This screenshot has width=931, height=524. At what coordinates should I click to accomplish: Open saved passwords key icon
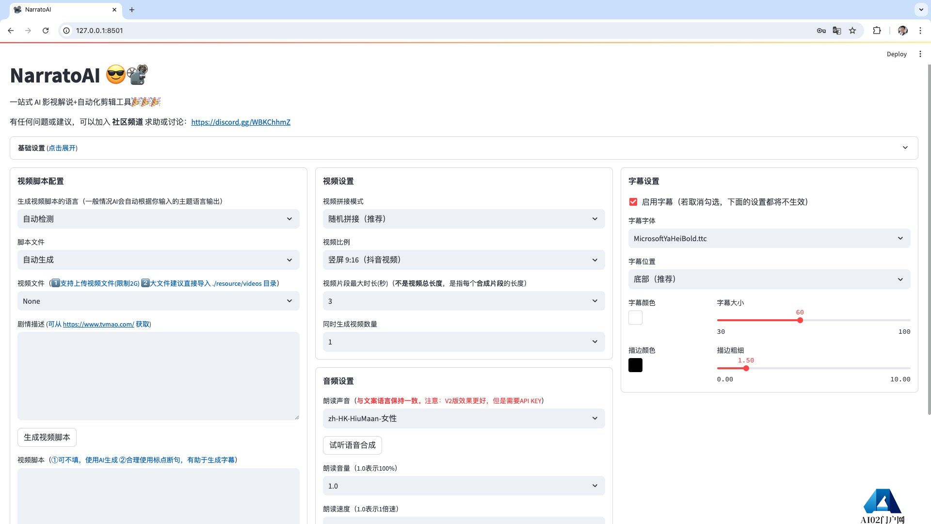[x=821, y=31]
